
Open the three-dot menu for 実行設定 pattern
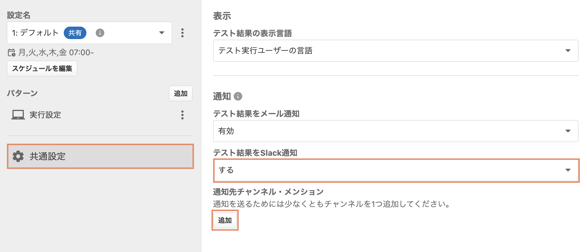click(x=182, y=115)
